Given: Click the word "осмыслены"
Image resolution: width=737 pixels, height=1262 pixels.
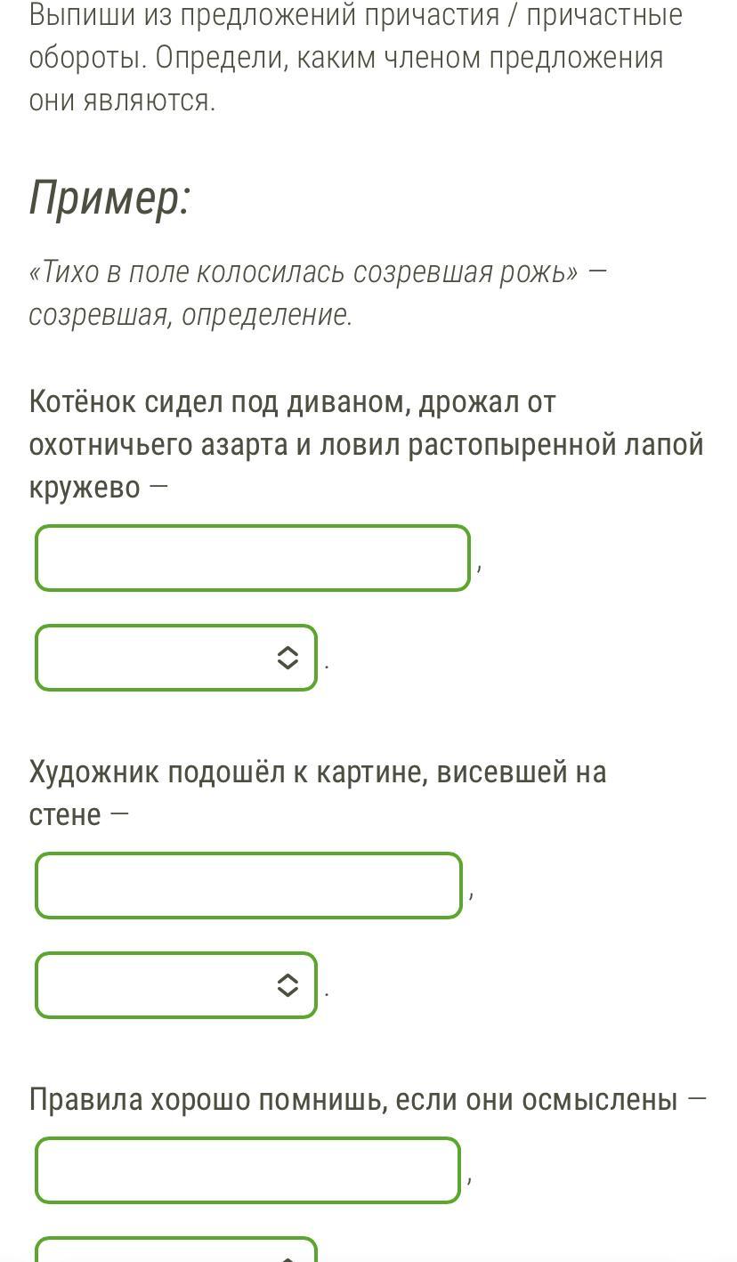Looking at the screenshot, I should tap(599, 1100).
